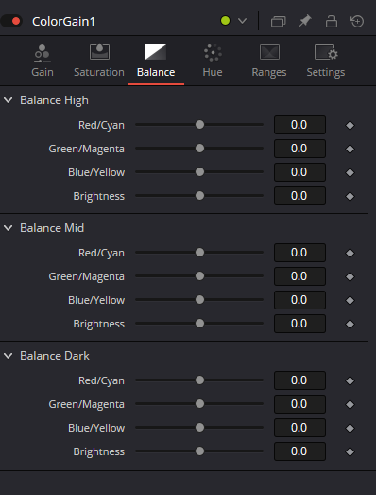Click the Balance Mid Brightness value field
376x495 pixels.
click(x=299, y=324)
